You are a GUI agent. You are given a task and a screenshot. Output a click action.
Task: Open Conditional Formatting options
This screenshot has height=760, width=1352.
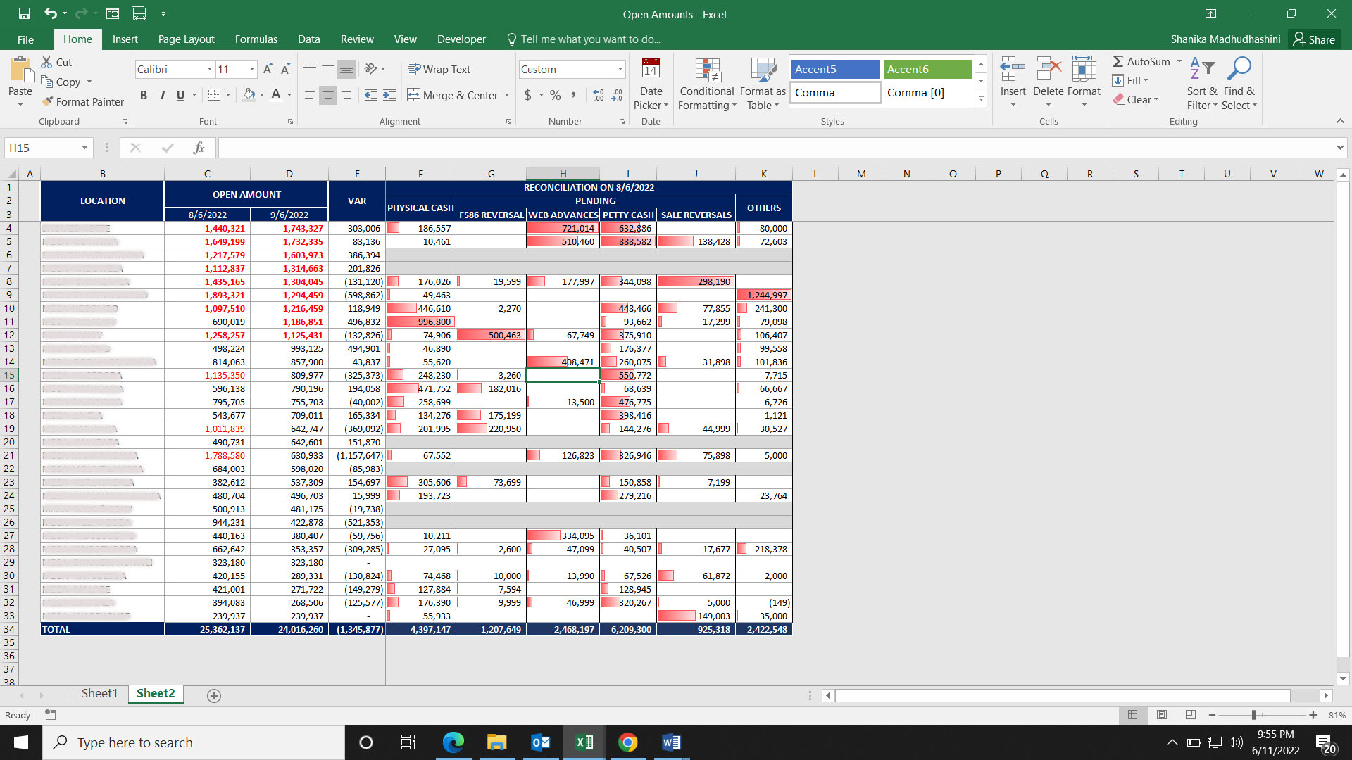[x=706, y=83]
